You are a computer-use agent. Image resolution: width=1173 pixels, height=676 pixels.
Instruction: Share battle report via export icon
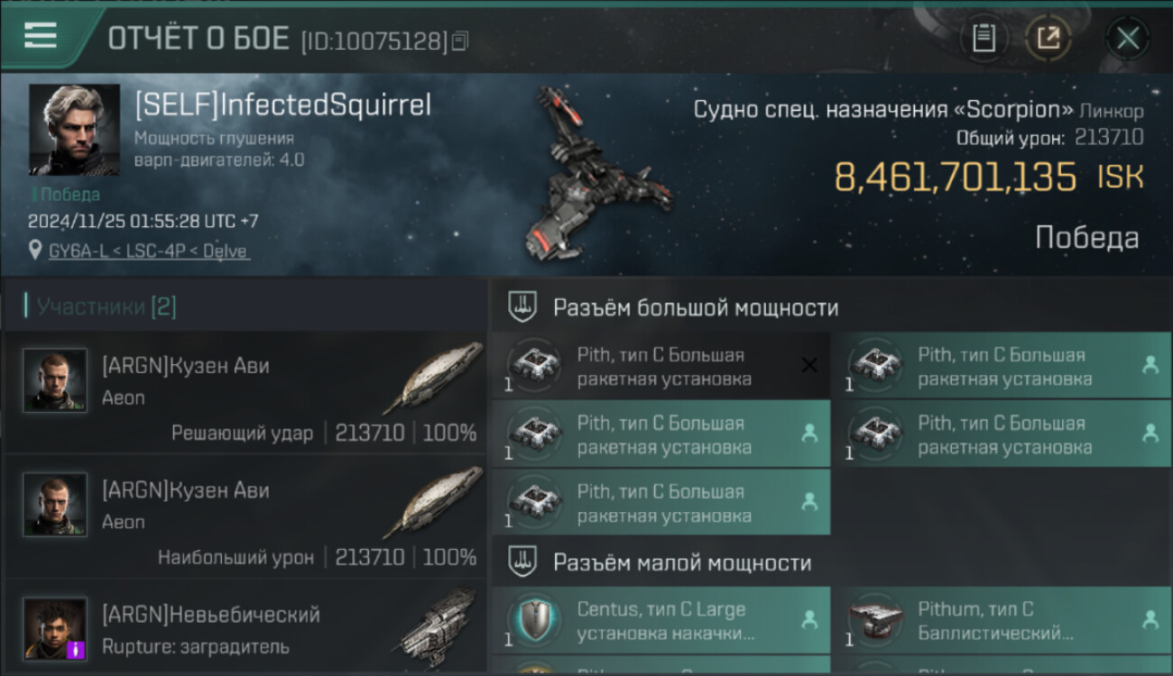[x=1048, y=39]
